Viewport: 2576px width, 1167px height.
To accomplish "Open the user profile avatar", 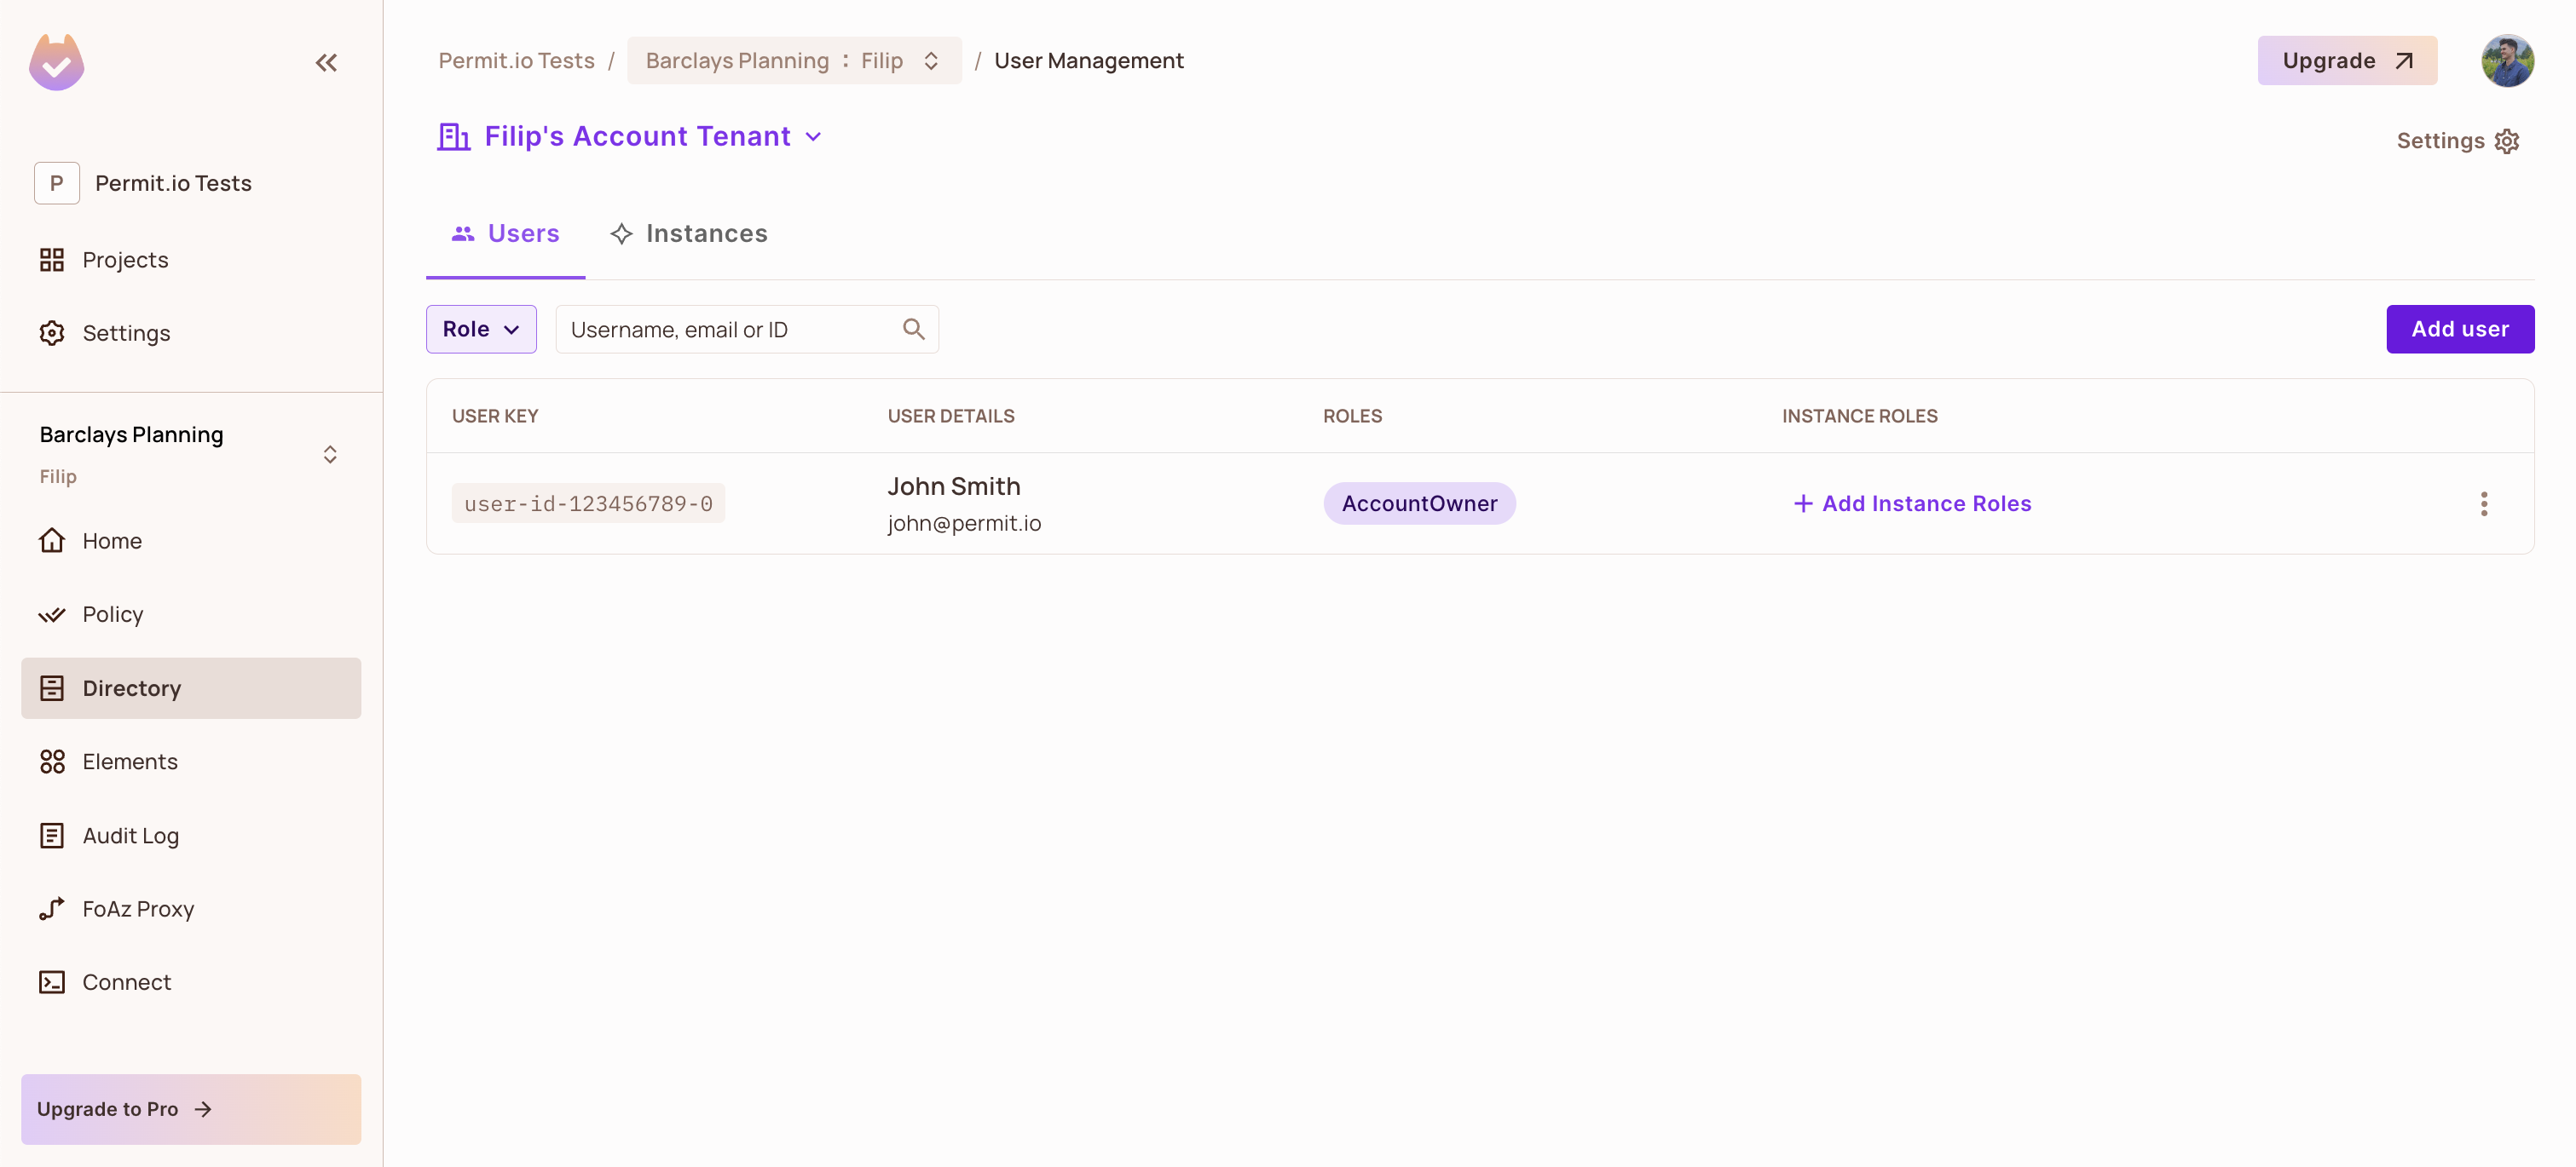I will pos(2506,61).
